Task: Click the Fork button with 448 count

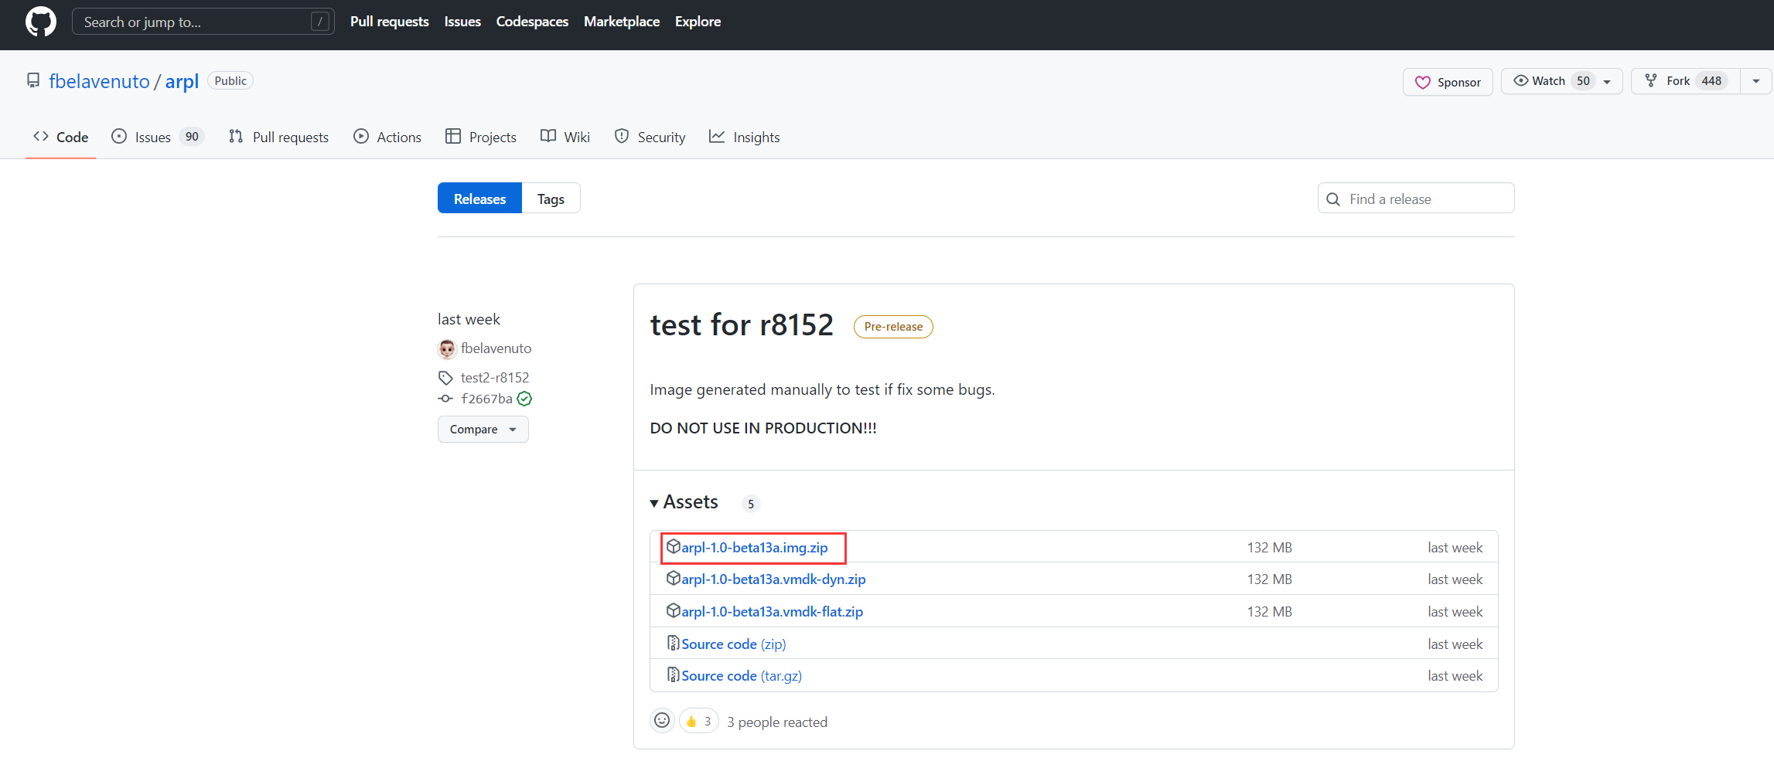Action: (1686, 81)
